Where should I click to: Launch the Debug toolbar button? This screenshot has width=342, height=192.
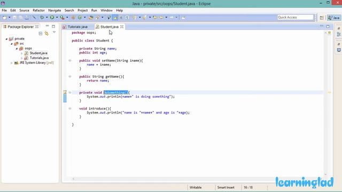point(42,18)
